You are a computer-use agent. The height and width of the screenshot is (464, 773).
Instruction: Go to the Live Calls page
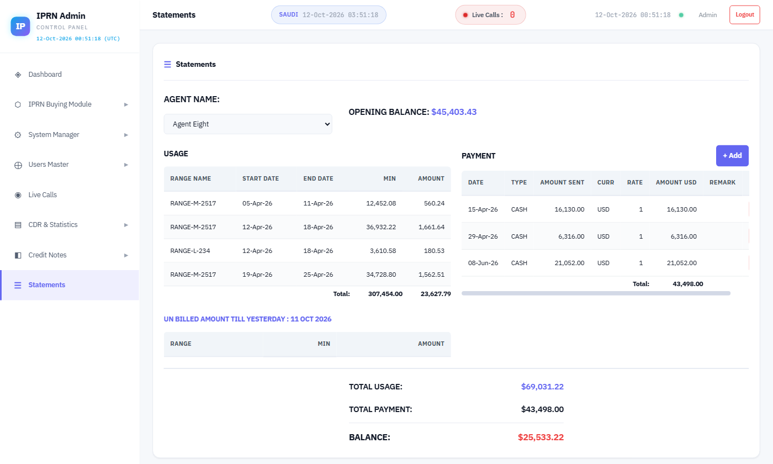coord(70,195)
